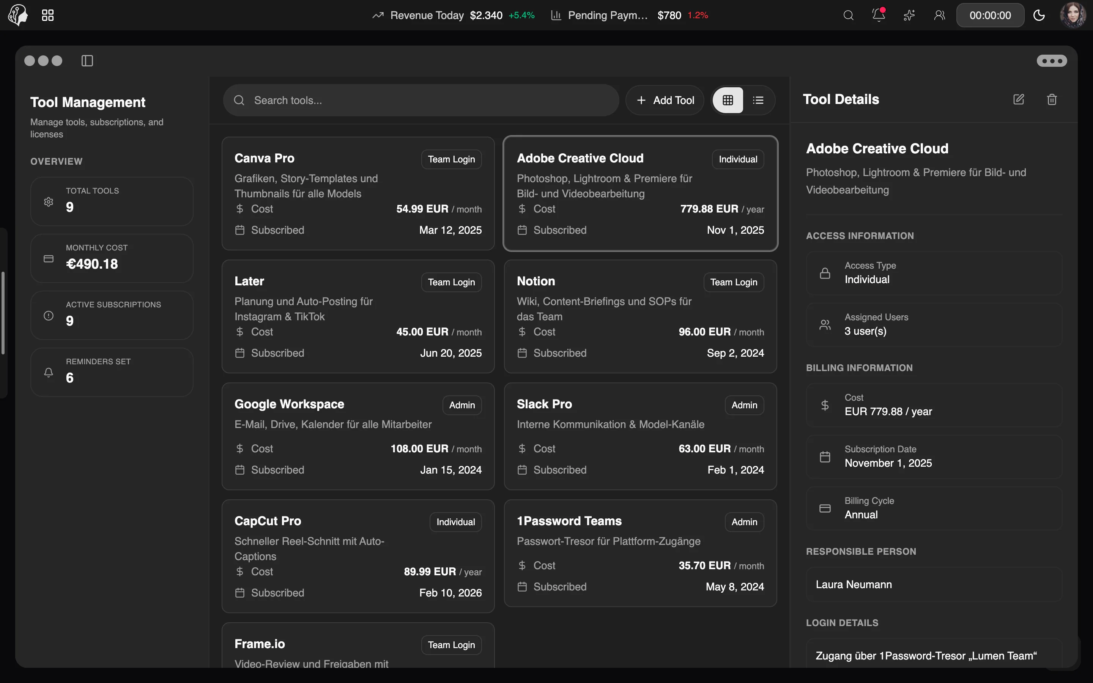This screenshot has height=683, width=1093.
Task: Click the Individual badge on Adobe Creative Cloud card
Action: click(x=737, y=159)
